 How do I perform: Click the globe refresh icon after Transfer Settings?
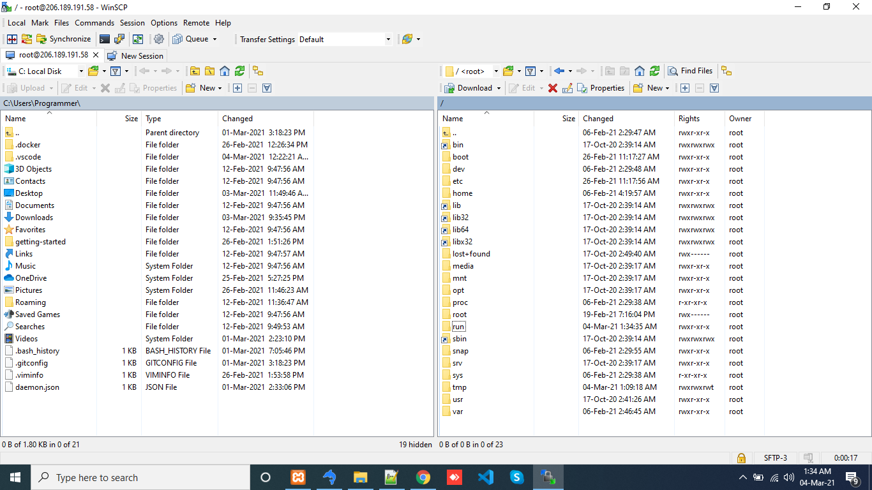[x=407, y=39]
